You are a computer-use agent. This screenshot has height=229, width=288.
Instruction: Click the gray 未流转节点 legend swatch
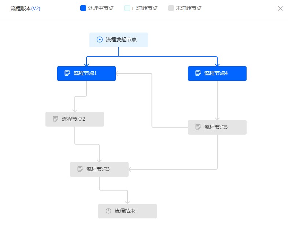pyautogui.click(x=171, y=8)
